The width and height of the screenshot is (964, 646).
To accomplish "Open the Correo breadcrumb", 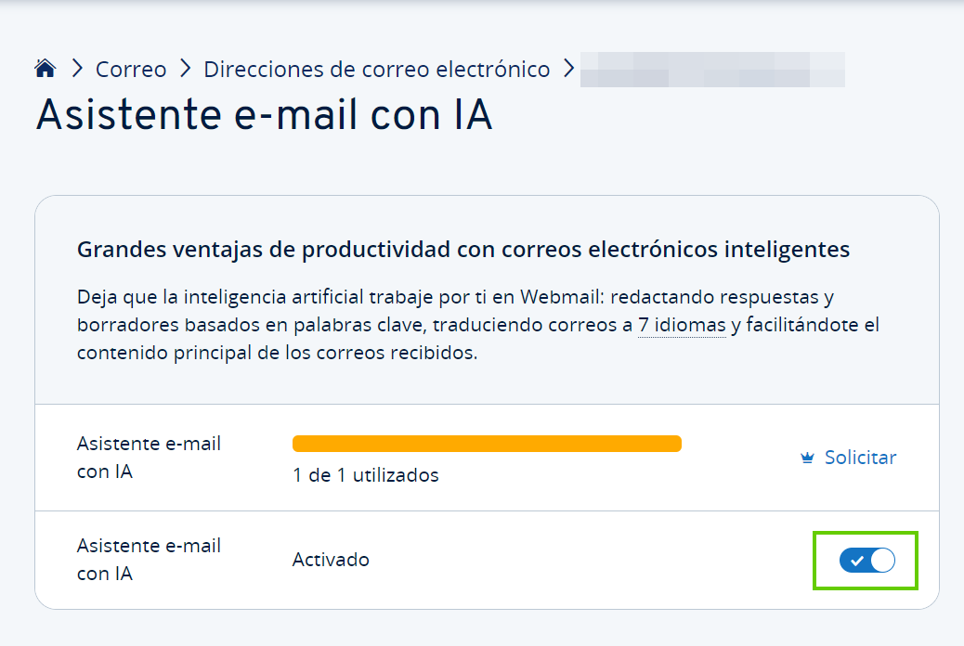I will (131, 70).
